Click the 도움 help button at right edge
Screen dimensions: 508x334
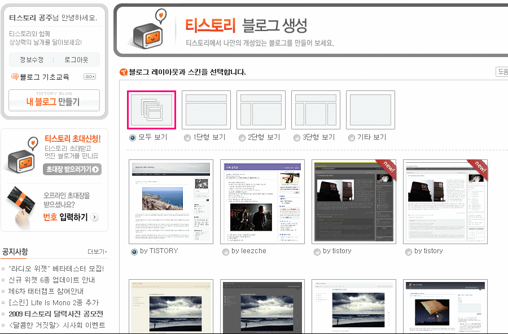502,72
